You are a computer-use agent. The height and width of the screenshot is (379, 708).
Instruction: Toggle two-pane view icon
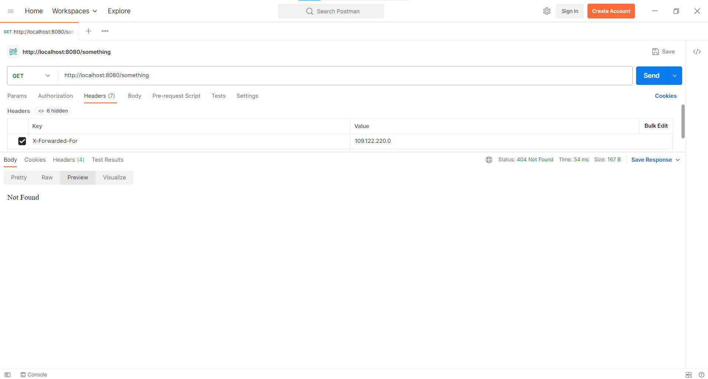(x=688, y=375)
